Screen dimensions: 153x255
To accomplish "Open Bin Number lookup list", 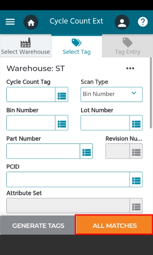I will [62, 123].
